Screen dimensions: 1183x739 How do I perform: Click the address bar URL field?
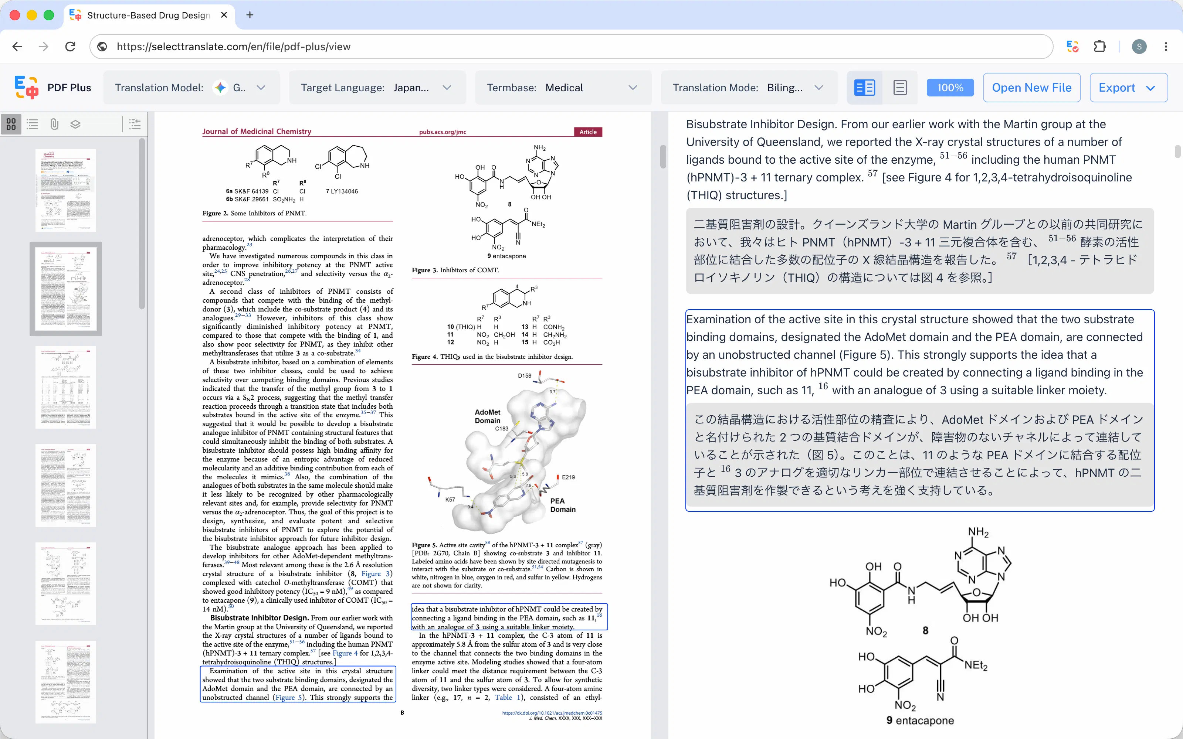coord(571,47)
